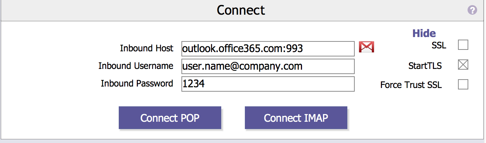Click the Inbound Password label
This screenshot has height=143, width=486.
(137, 84)
